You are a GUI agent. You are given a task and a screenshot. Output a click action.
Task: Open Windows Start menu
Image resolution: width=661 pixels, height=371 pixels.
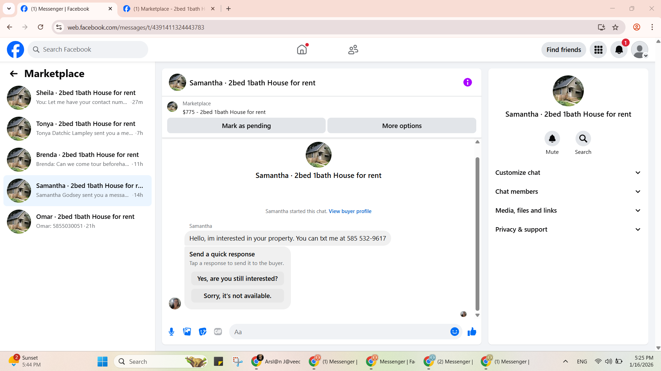(102, 362)
